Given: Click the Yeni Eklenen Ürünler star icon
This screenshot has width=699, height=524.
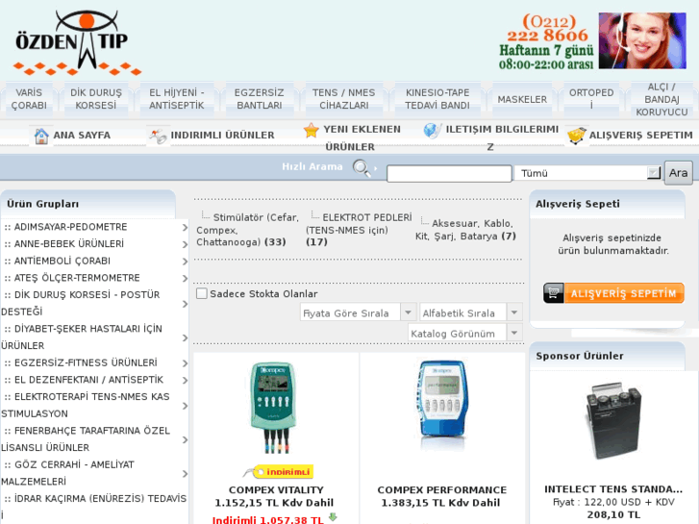Looking at the screenshot, I should click(311, 130).
